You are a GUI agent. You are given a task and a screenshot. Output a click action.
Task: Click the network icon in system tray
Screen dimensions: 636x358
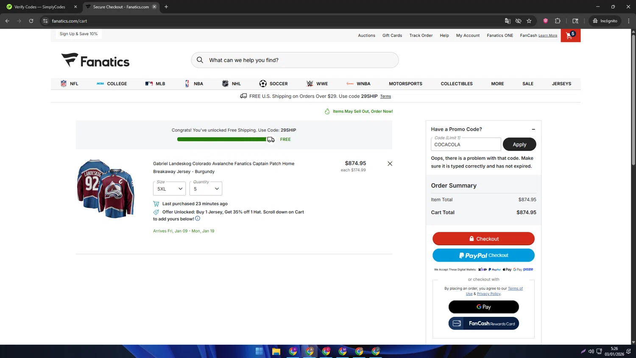[x=599, y=351]
